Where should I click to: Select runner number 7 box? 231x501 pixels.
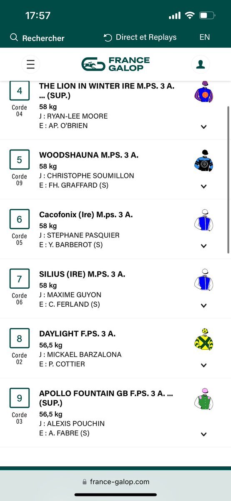click(20, 279)
